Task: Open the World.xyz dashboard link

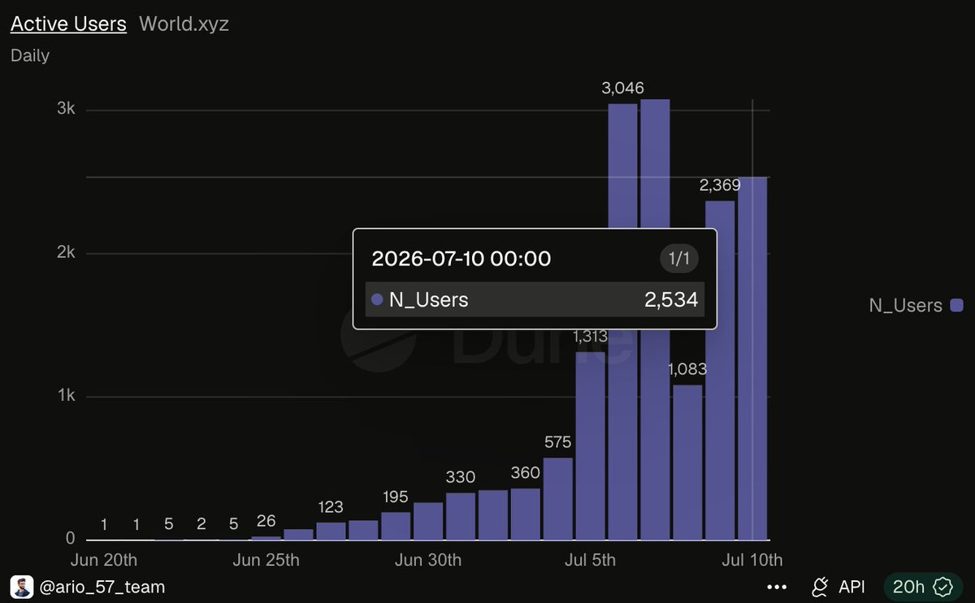Action: pyautogui.click(x=184, y=24)
